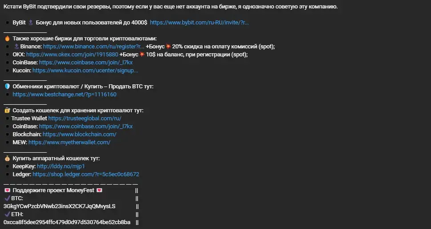Open the MEW myetherwallet.com link
This screenshot has width=431, height=229.
coord(69,142)
